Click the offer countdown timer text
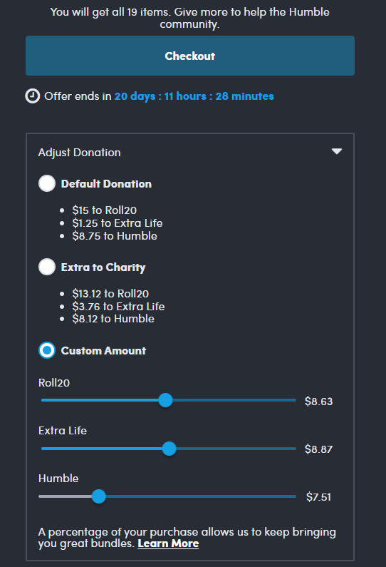Screen dimensions: 386x567 click(x=194, y=96)
